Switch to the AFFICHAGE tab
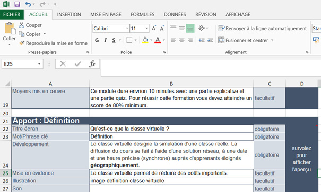The image size is (321, 192). [238, 14]
